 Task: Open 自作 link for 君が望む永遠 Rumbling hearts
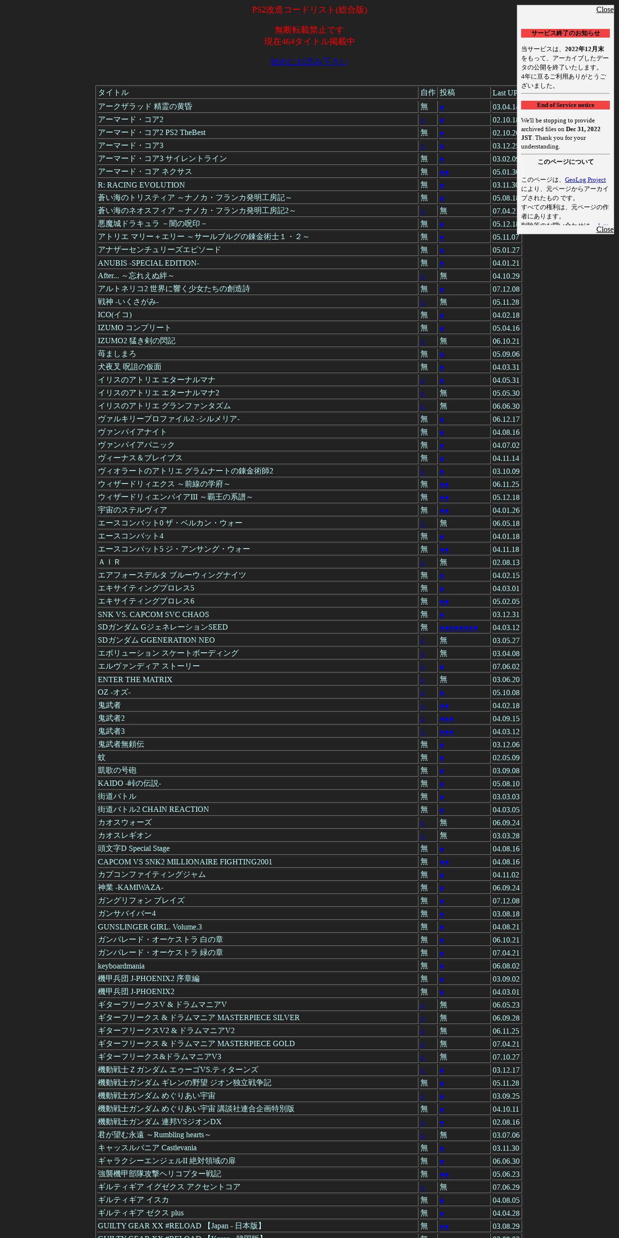pos(423,1135)
